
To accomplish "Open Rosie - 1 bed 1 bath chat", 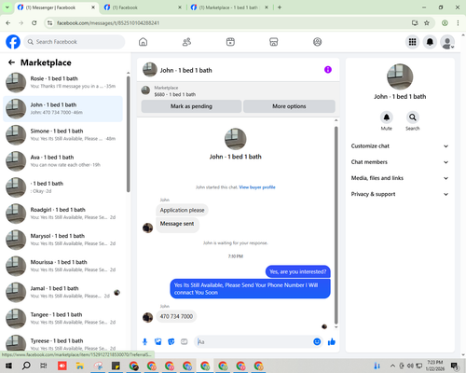I will click(x=63, y=82).
